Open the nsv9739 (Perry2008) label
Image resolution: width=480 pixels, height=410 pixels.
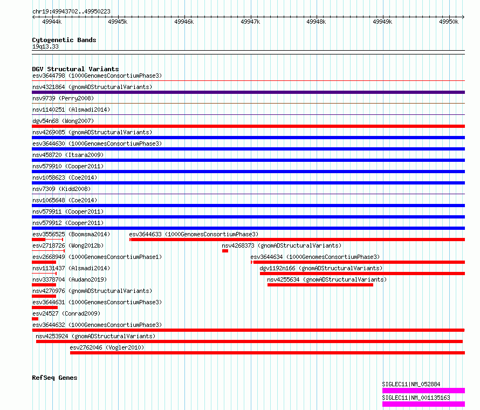click(63, 98)
